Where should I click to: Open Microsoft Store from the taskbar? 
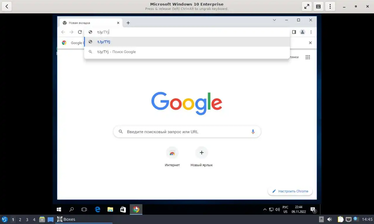coord(123,209)
